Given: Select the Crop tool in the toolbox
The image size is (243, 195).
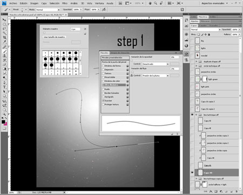Looking at the screenshot, I should (4, 37).
